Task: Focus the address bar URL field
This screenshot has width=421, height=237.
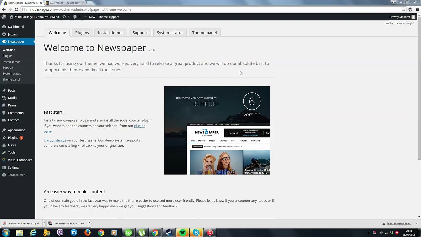Action: pyautogui.click(x=210, y=9)
